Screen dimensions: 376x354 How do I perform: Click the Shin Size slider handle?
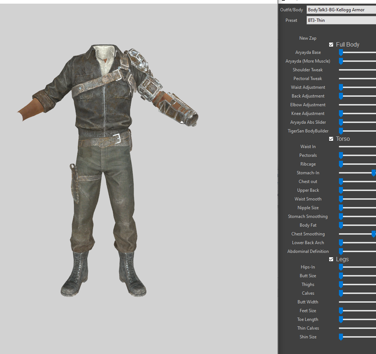click(341, 337)
